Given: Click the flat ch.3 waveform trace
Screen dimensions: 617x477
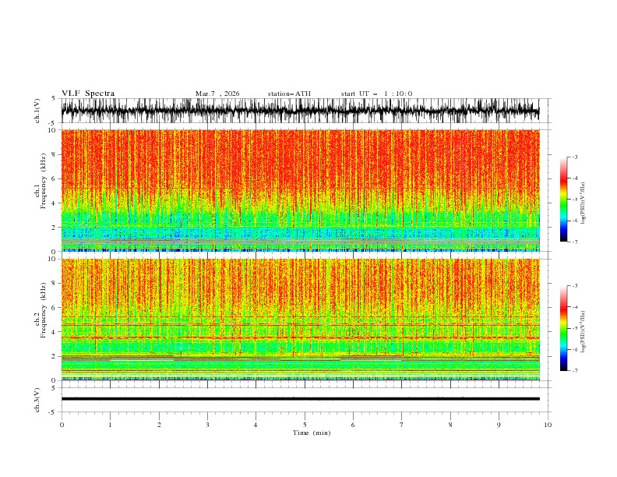Looking at the screenshot, I should (x=300, y=399).
